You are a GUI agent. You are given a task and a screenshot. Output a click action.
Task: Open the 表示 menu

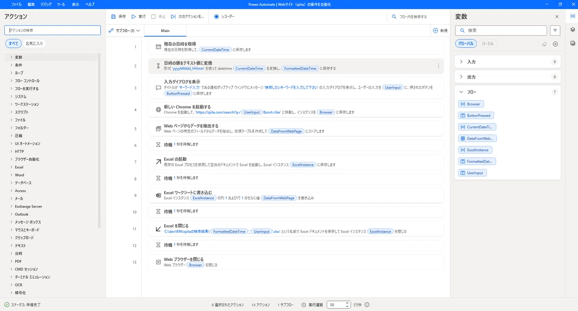[x=76, y=4]
